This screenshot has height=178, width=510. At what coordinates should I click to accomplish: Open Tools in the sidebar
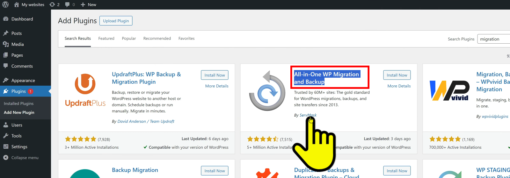point(17,136)
